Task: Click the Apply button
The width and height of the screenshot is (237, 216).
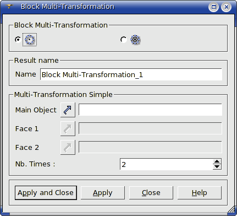Action: 103,193
